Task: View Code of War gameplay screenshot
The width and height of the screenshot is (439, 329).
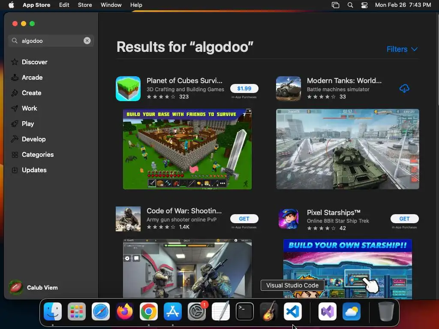Action: 187,268
